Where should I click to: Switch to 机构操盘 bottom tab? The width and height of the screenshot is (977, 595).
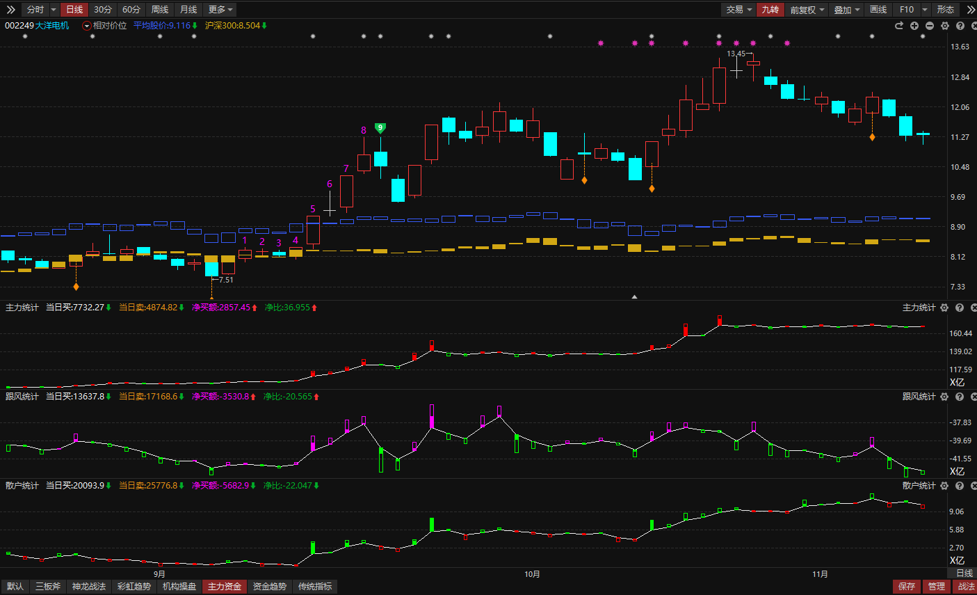click(179, 587)
